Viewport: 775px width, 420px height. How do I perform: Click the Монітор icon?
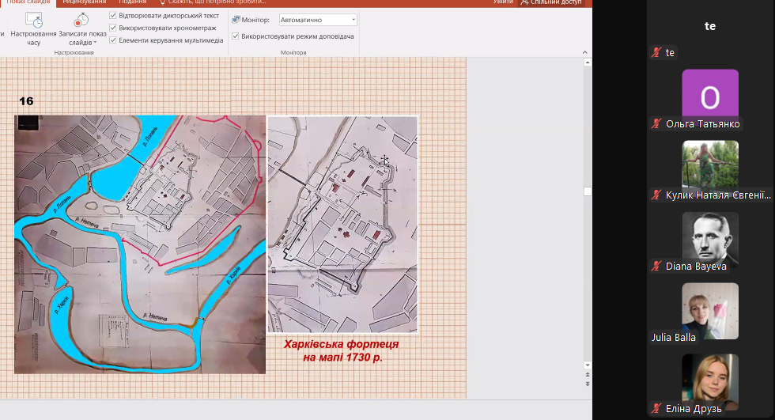pos(236,20)
